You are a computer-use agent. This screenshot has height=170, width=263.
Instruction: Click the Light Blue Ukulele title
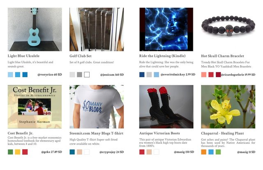click(24, 56)
